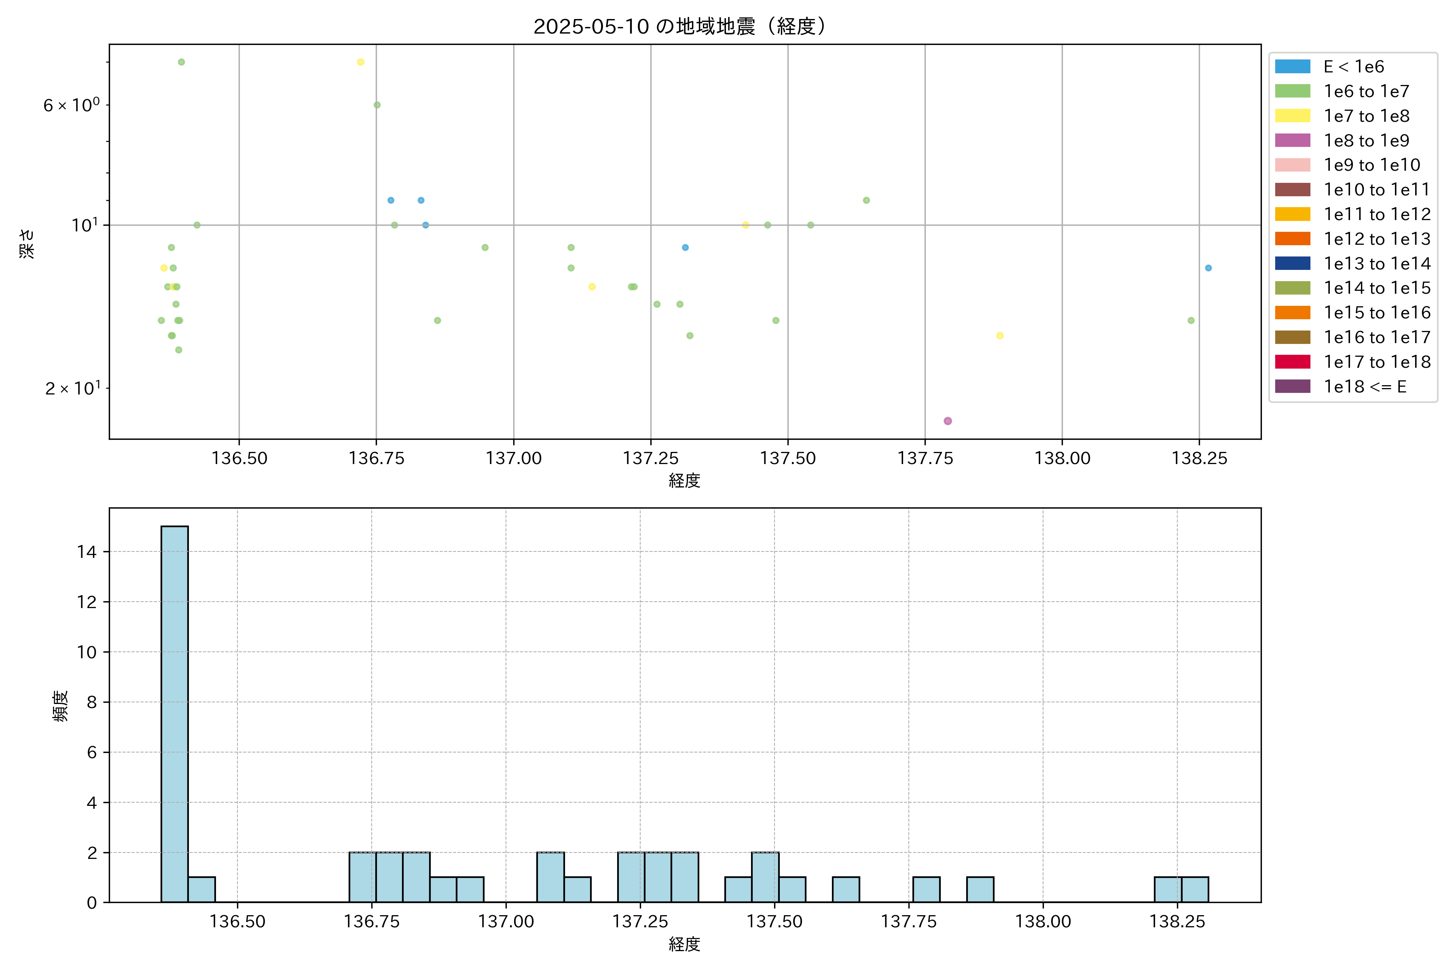Click the top scatter plot '経度' axis label
Viewport: 1456px width, 971px height.
[x=684, y=481]
